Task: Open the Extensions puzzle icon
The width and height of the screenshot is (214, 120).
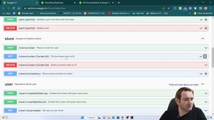Action: 195,8
